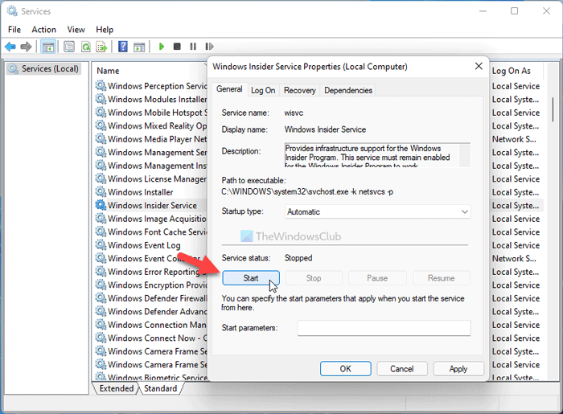The height and width of the screenshot is (414, 563).
Task: Switch to the Recovery tab
Action: 299,90
